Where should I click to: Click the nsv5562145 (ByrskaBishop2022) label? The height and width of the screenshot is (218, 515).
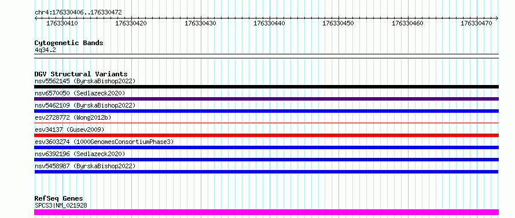pyautogui.click(x=85, y=81)
